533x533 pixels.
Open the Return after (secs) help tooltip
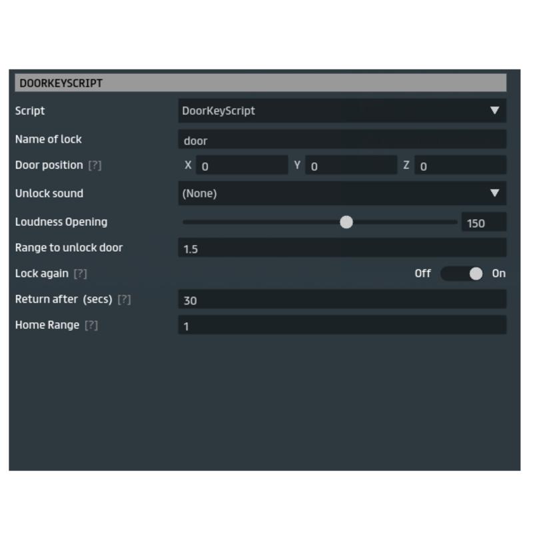coord(124,300)
